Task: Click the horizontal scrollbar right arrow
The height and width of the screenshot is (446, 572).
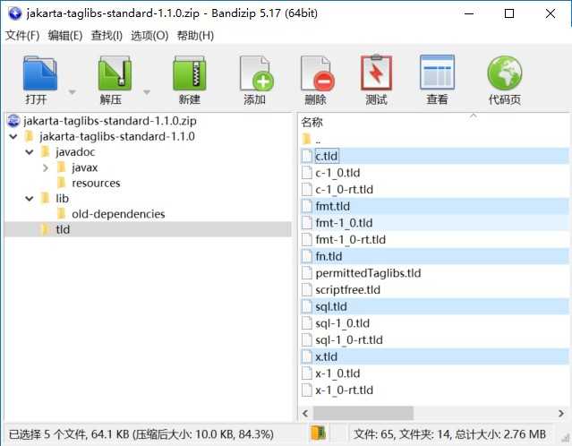Action: [x=561, y=414]
